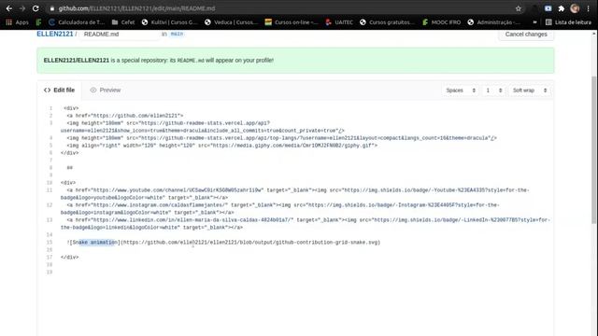Click the github-readme-stats api line 3
The image size is (598, 336).
pyautogui.click(x=203, y=127)
